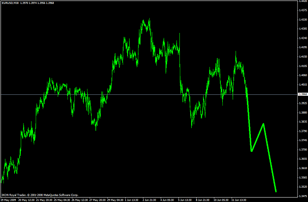Viewport: 308px width, 202px height.
Task: Select the 4 Jun 05:30 time label
Action: (168, 200)
